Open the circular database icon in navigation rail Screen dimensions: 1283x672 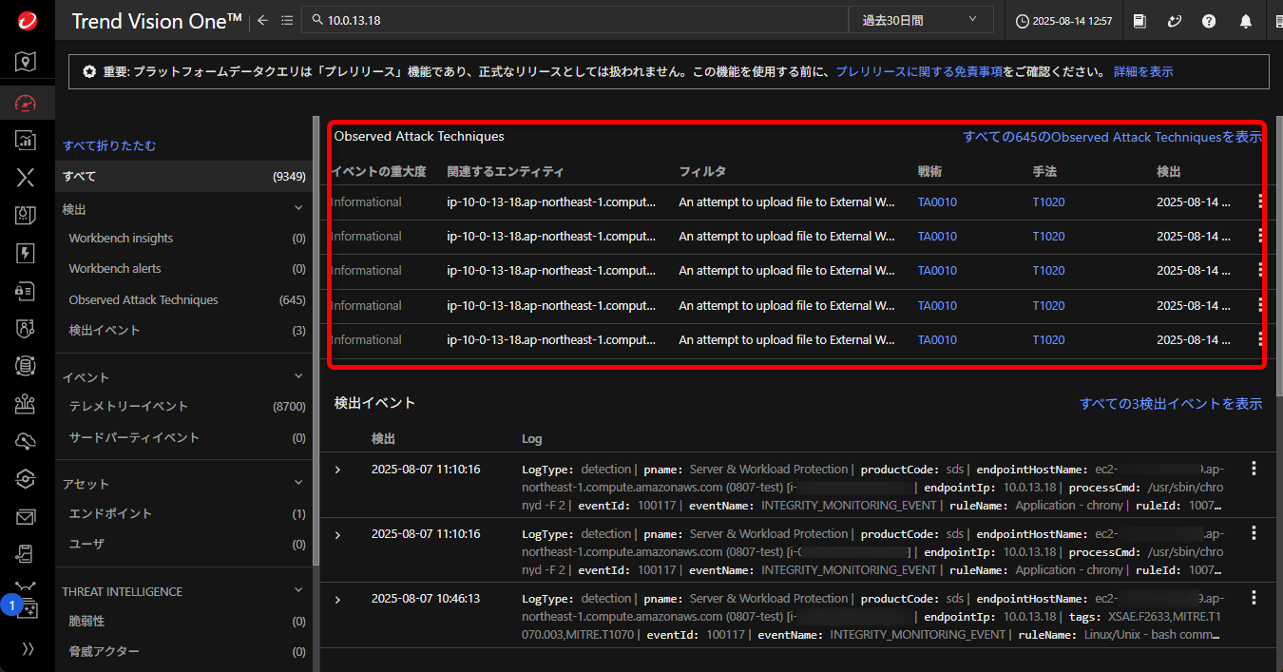click(x=27, y=365)
